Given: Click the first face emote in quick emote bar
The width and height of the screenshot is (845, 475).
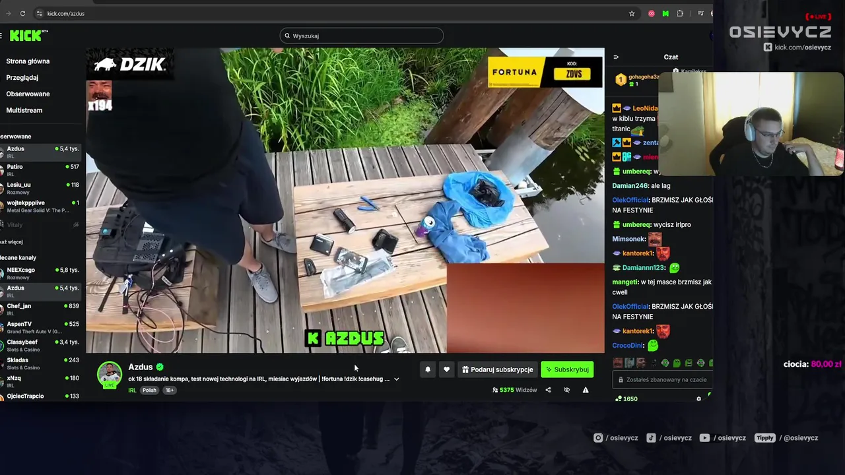Looking at the screenshot, I should pos(618,363).
